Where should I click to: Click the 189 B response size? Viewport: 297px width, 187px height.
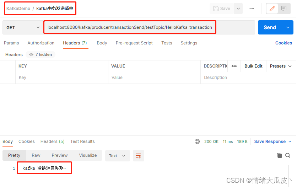(242, 141)
